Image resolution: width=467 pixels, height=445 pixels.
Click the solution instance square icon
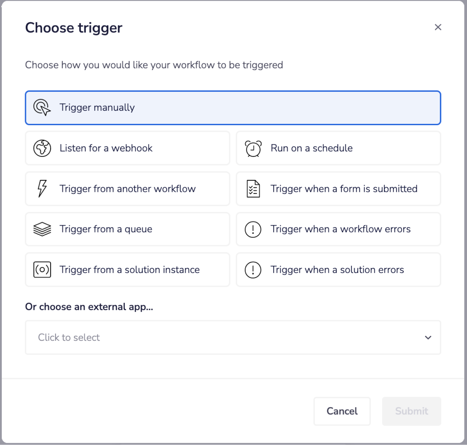click(42, 270)
